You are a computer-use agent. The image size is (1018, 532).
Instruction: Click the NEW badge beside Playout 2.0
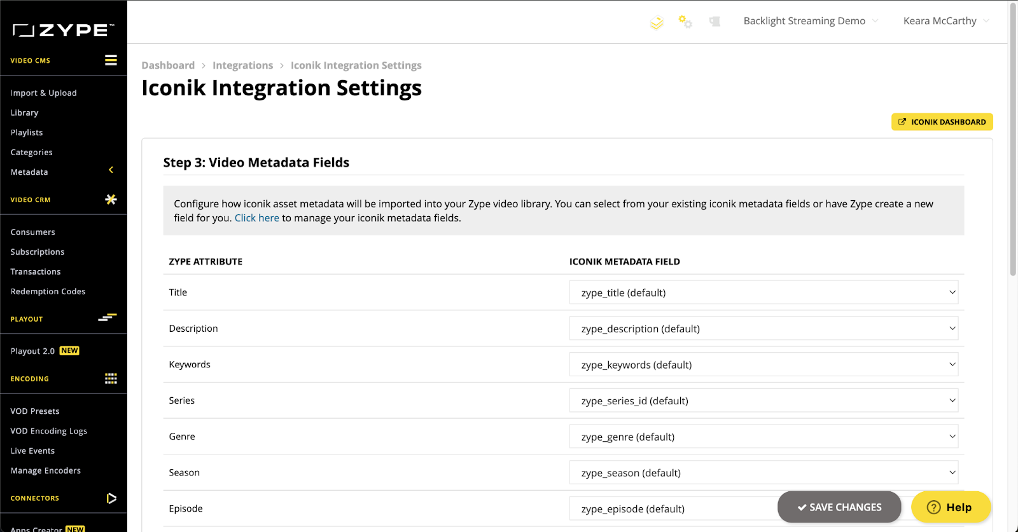pos(69,351)
